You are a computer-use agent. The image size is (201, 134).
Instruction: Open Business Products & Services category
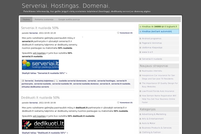pos(157,128)
